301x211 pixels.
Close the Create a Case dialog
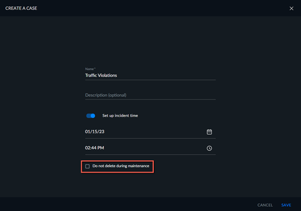click(291, 9)
